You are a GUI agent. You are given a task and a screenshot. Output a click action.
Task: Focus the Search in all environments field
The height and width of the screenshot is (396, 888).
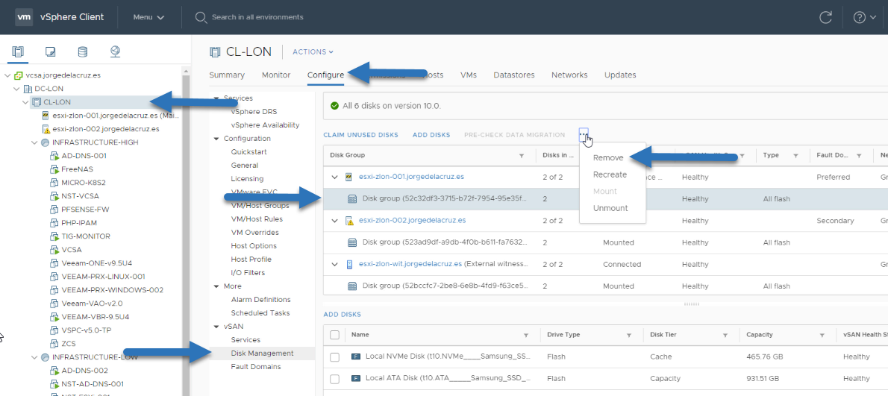point(257,17)
